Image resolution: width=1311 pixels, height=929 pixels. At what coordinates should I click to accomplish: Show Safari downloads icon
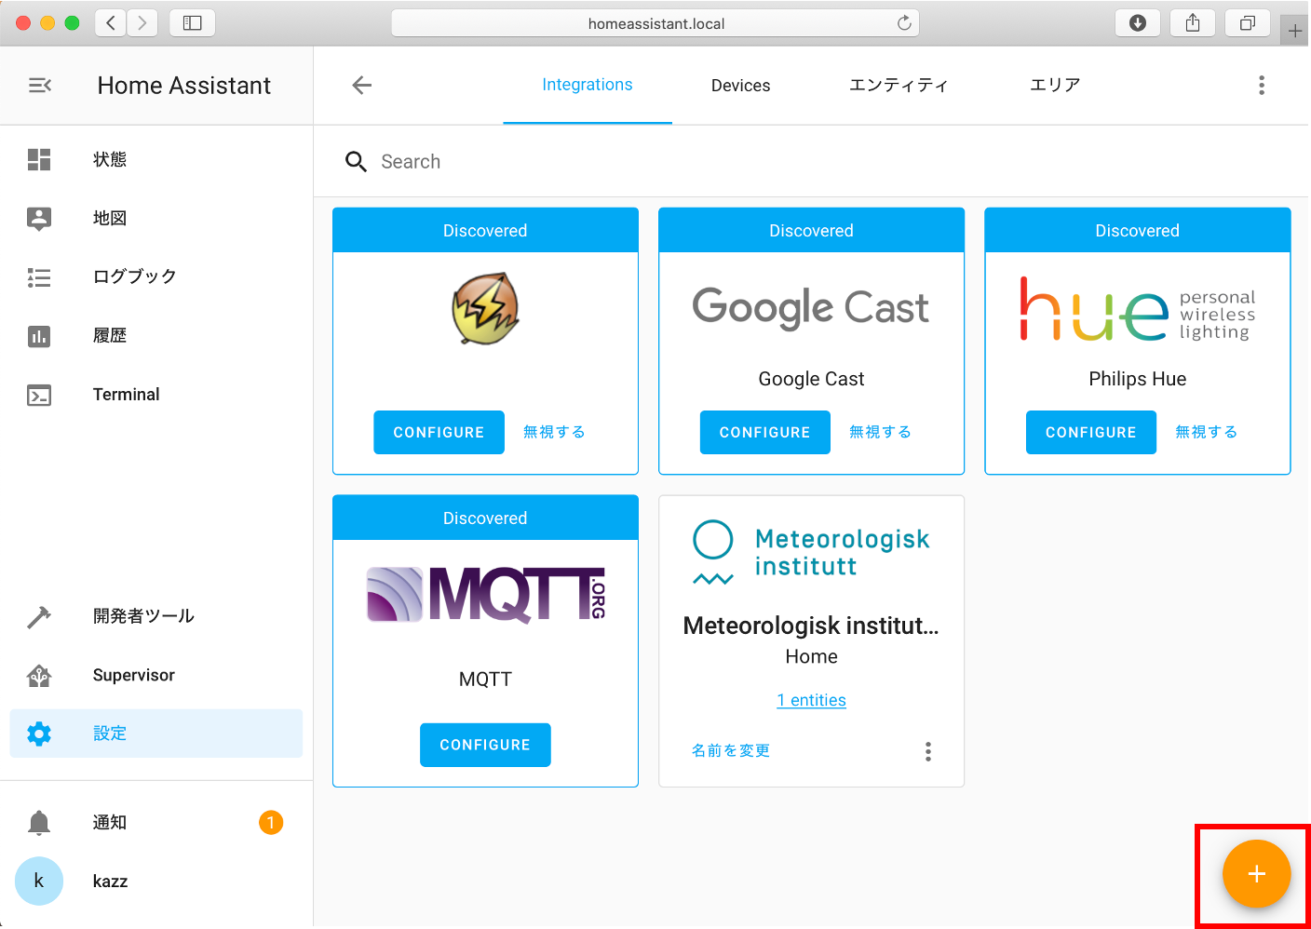[x=1137, y=23]
